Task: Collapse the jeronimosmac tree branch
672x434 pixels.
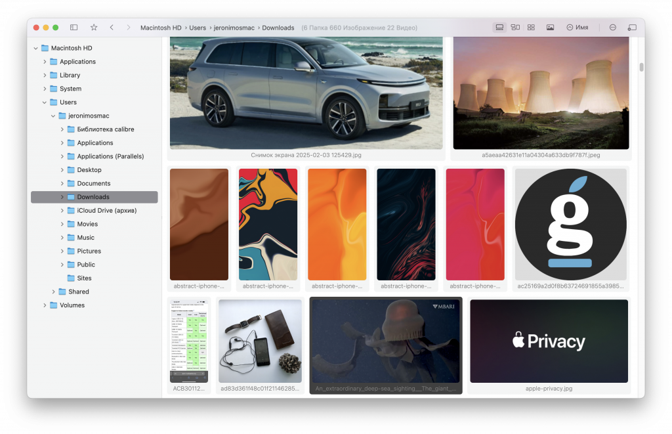Action: [x=53, y=116]
